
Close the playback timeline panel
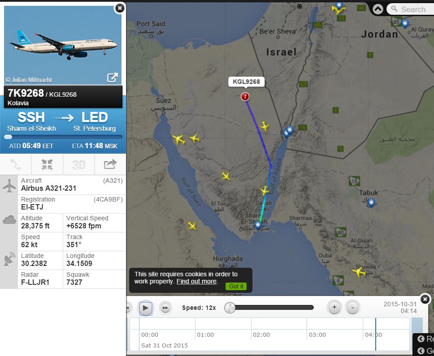click(x=425, y=299)
